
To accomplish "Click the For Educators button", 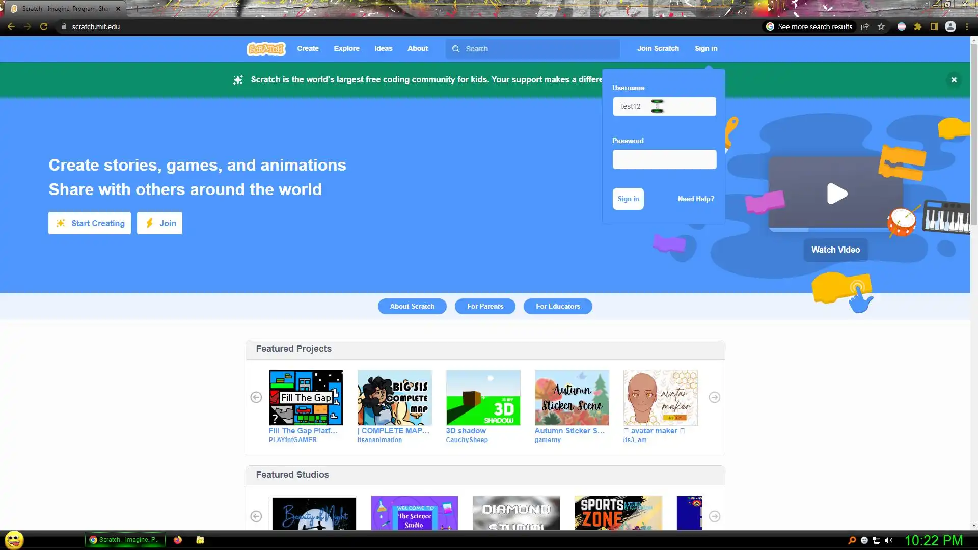I will click(x=557, y=306).
